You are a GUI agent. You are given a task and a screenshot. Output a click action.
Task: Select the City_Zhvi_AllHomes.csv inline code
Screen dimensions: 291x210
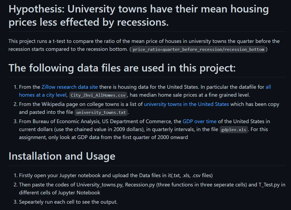click(x=98, y=95)
